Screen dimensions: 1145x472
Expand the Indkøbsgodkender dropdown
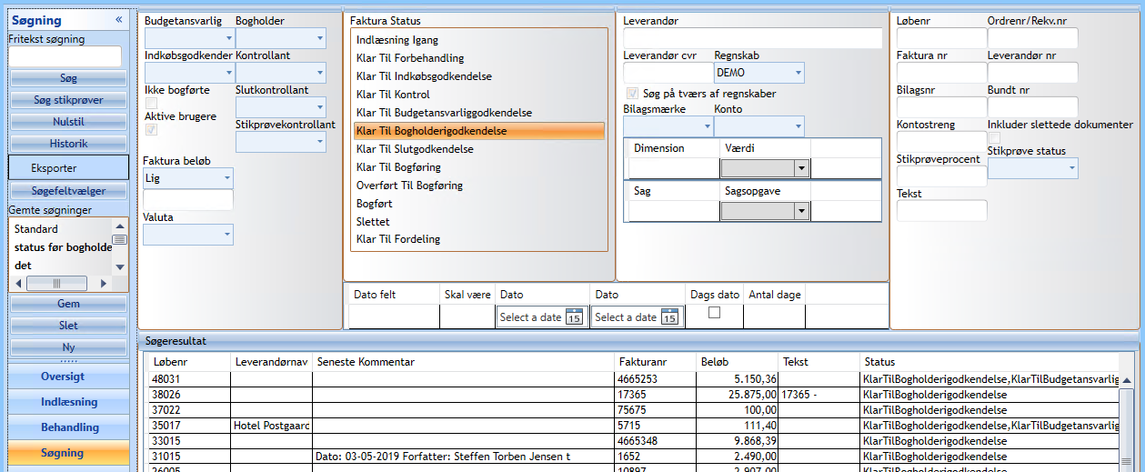[188, 73]
